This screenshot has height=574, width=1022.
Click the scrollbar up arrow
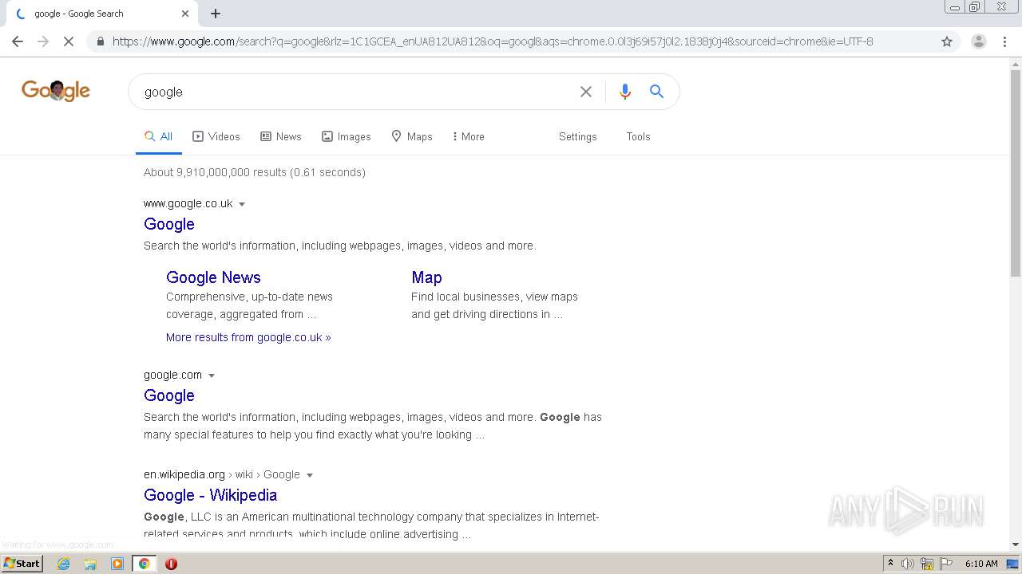point(1016,63)
